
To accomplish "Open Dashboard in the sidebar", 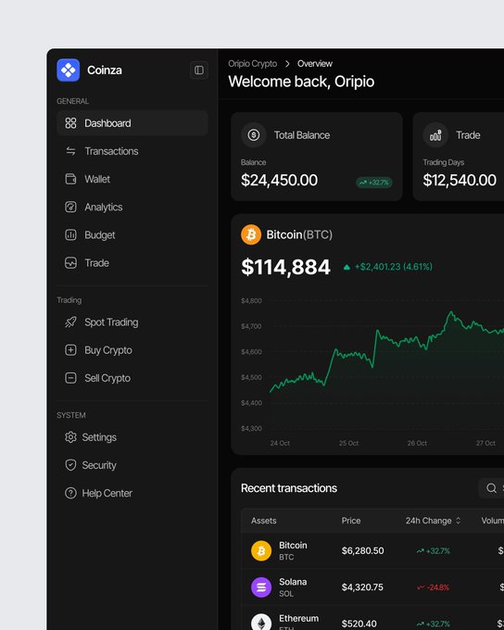I will tap(132, 123).
